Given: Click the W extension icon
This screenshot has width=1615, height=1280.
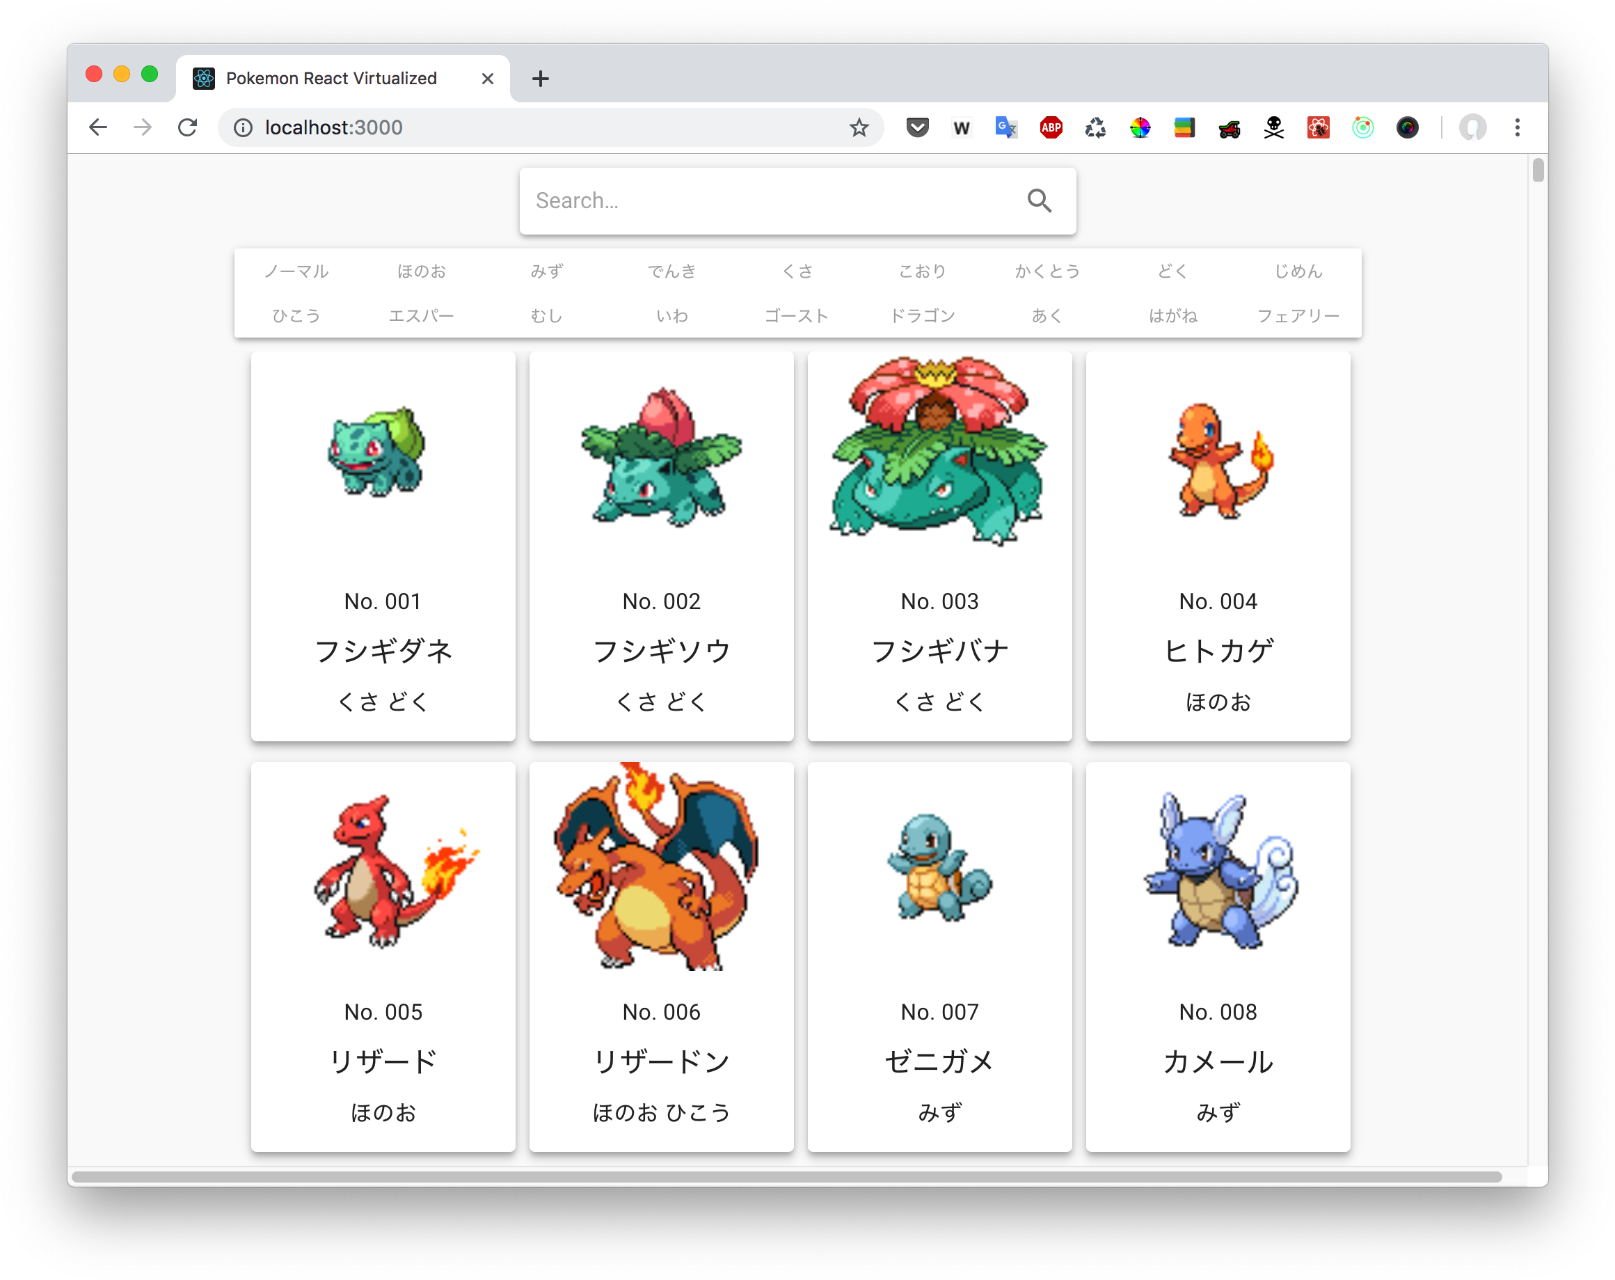Looking at the screenshot, I should [961, 128].
